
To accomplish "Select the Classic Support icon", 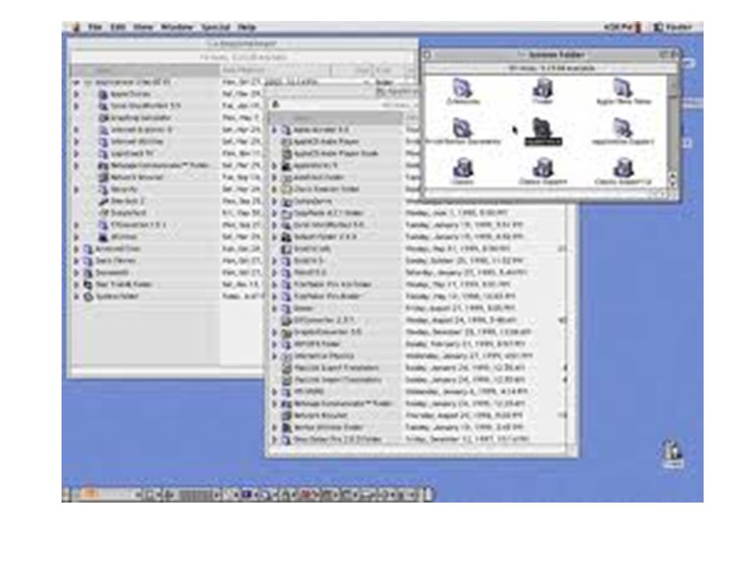I will tap(542, 171).
